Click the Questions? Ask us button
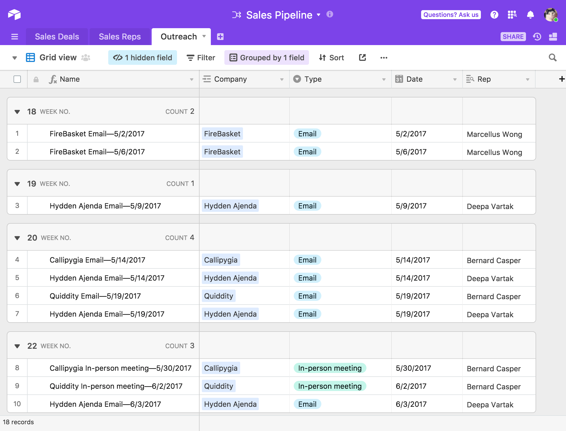566x431 pixels. (451, 15)
